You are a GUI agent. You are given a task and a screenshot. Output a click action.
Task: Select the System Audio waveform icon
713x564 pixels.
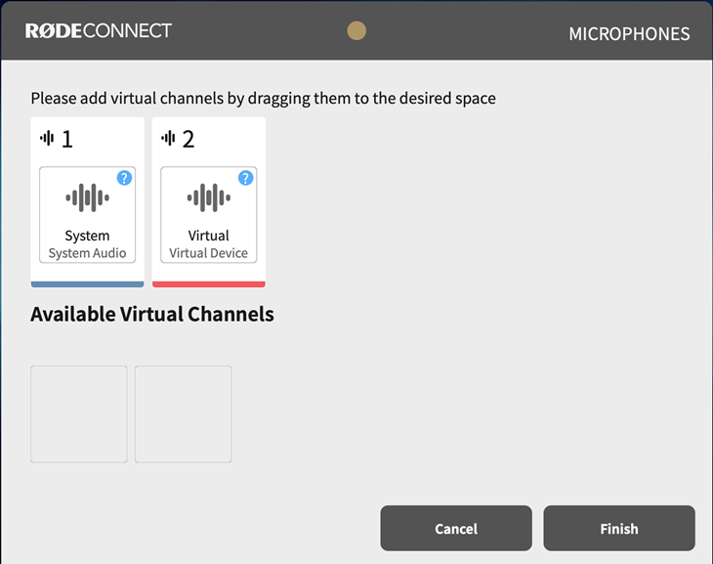(x=87, y=197)
